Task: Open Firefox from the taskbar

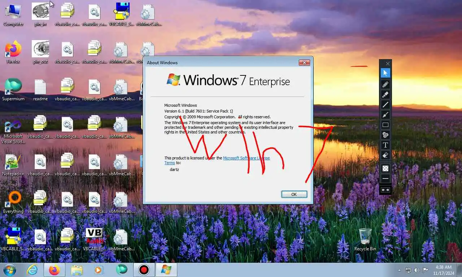Action: click(x=55, y=270)
